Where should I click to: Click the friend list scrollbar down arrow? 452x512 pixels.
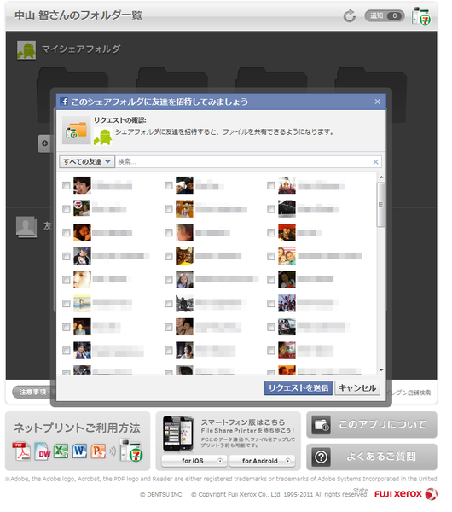click(x=381, y=370)
